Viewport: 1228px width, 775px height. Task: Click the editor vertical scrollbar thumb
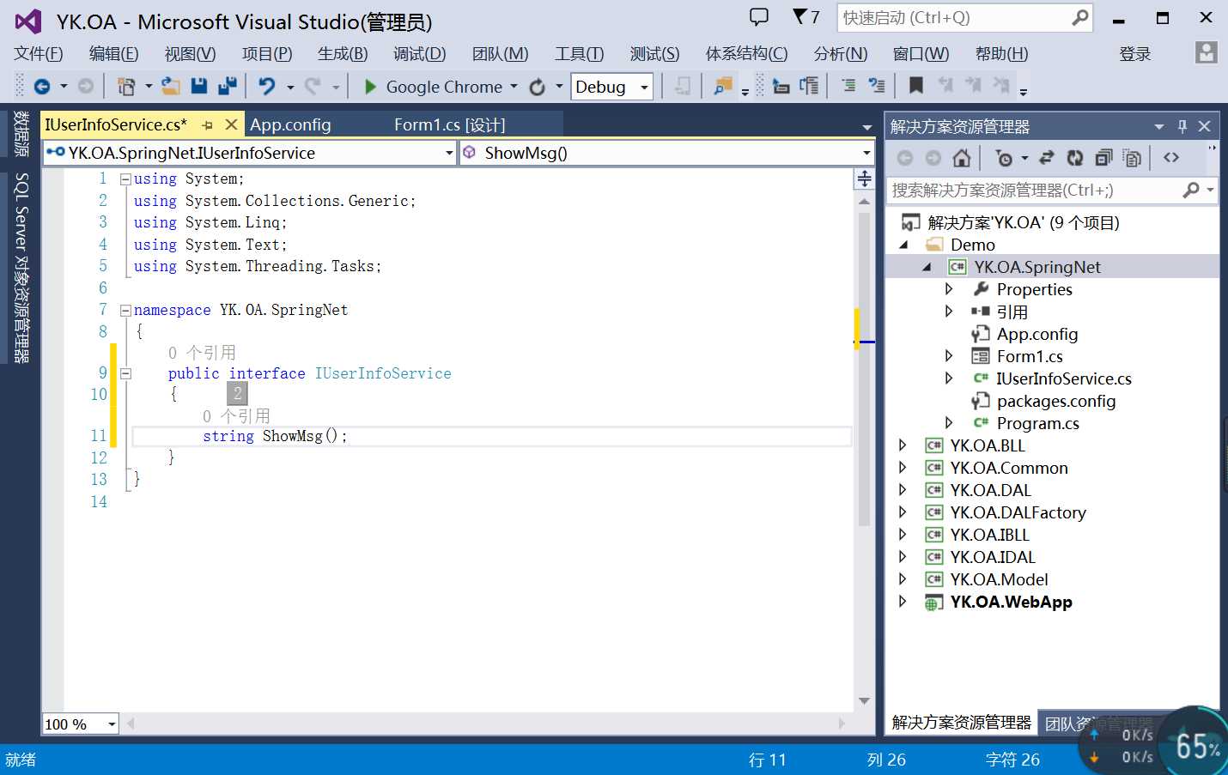coord(864,369)
